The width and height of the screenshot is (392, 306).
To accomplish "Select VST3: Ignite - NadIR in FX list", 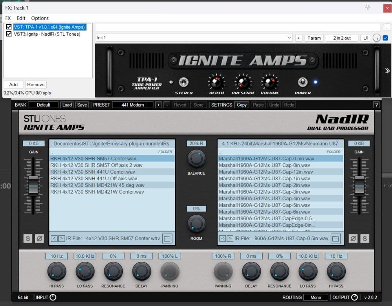I will [47, 34].
